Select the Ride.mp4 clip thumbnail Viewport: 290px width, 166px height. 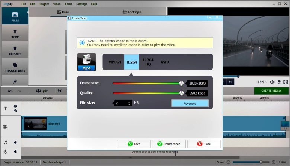(35, 123)
